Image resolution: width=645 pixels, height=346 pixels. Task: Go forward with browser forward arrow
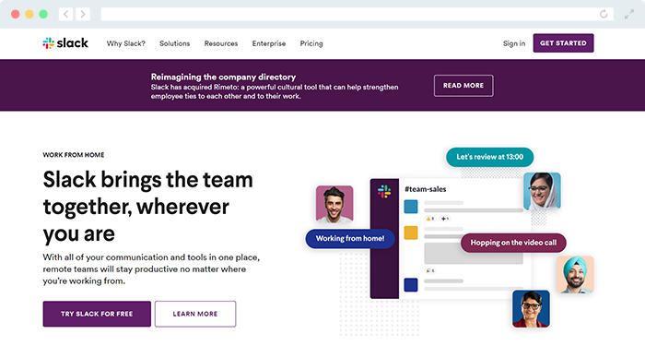(83, 15)
